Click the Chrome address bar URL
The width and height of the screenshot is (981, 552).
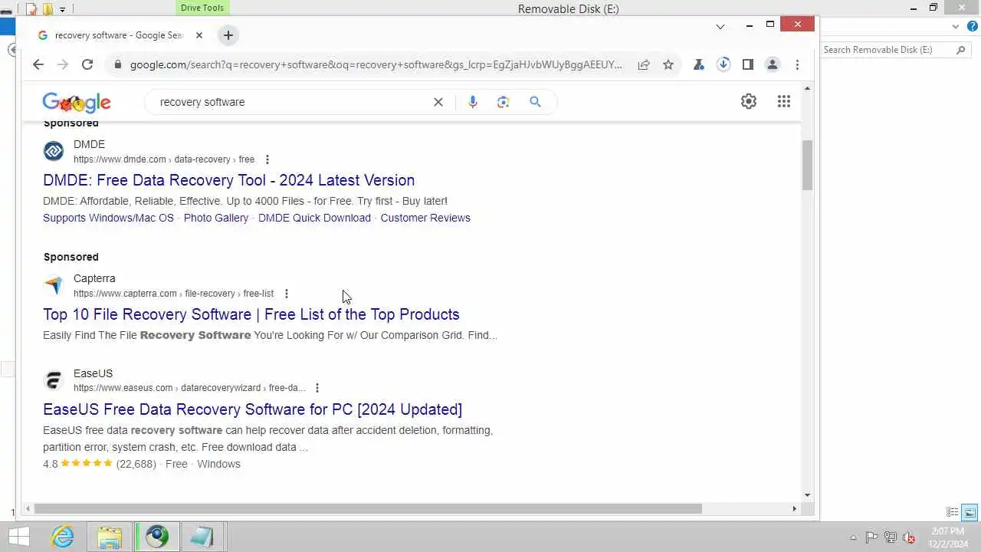(376, 64)
